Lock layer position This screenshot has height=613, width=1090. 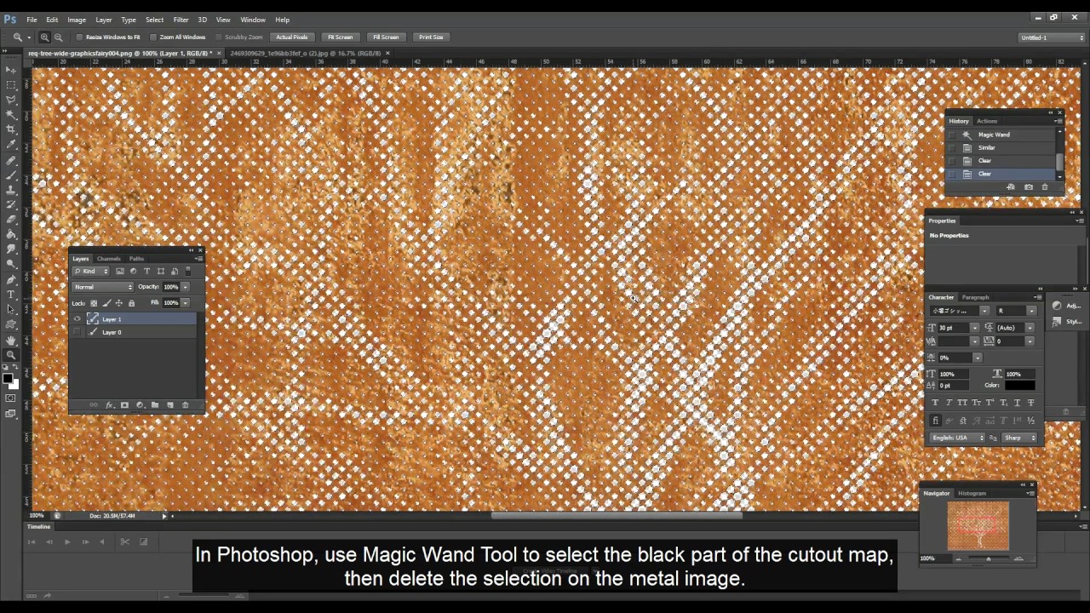tap(118, 303)
